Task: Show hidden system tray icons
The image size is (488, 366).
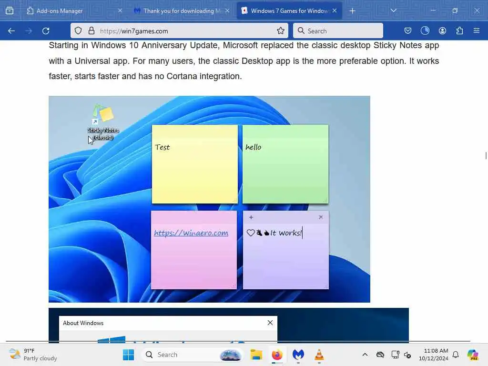Action: pyautogui.click(x=365, y=355)
